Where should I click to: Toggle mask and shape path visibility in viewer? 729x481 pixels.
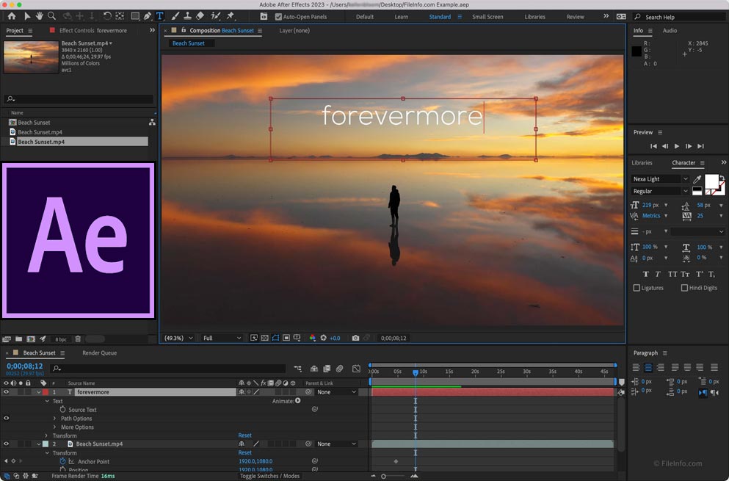tap(275, 339)
